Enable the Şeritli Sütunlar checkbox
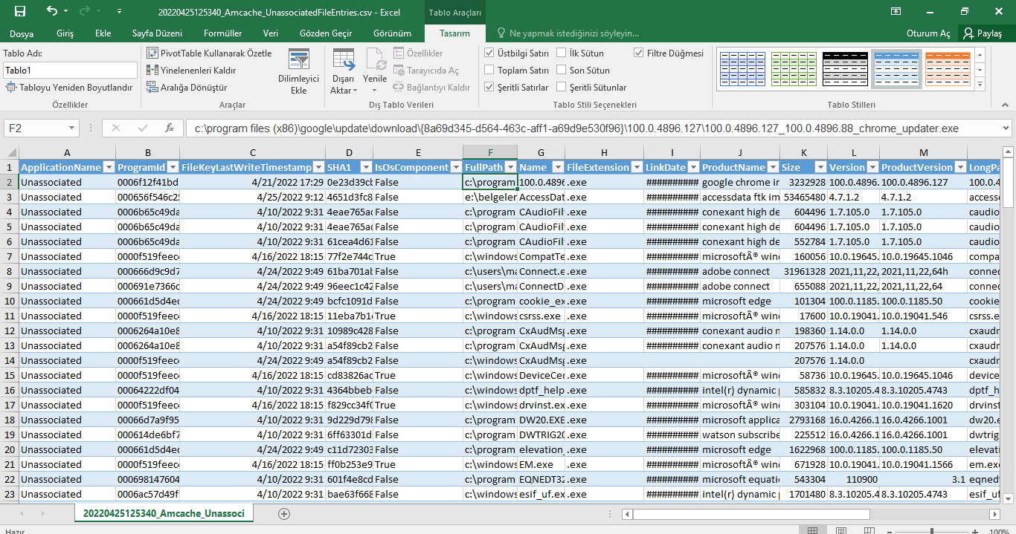Viewport: 1016px width, 534px height. pos(562,88)
